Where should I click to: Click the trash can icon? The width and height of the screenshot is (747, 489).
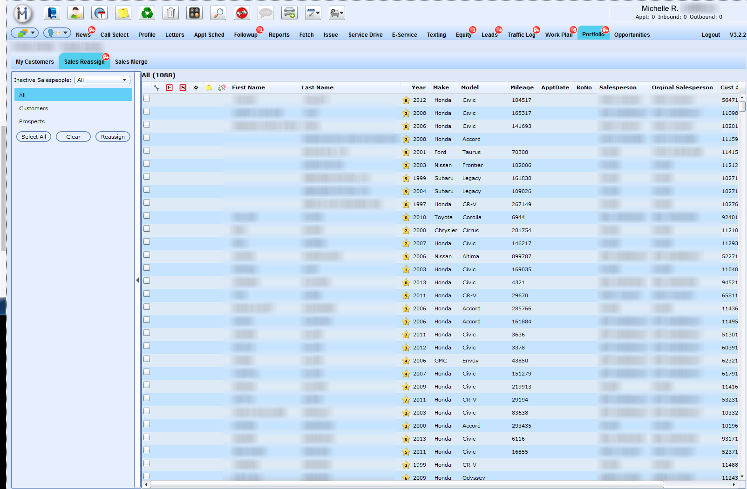point(171,13)
